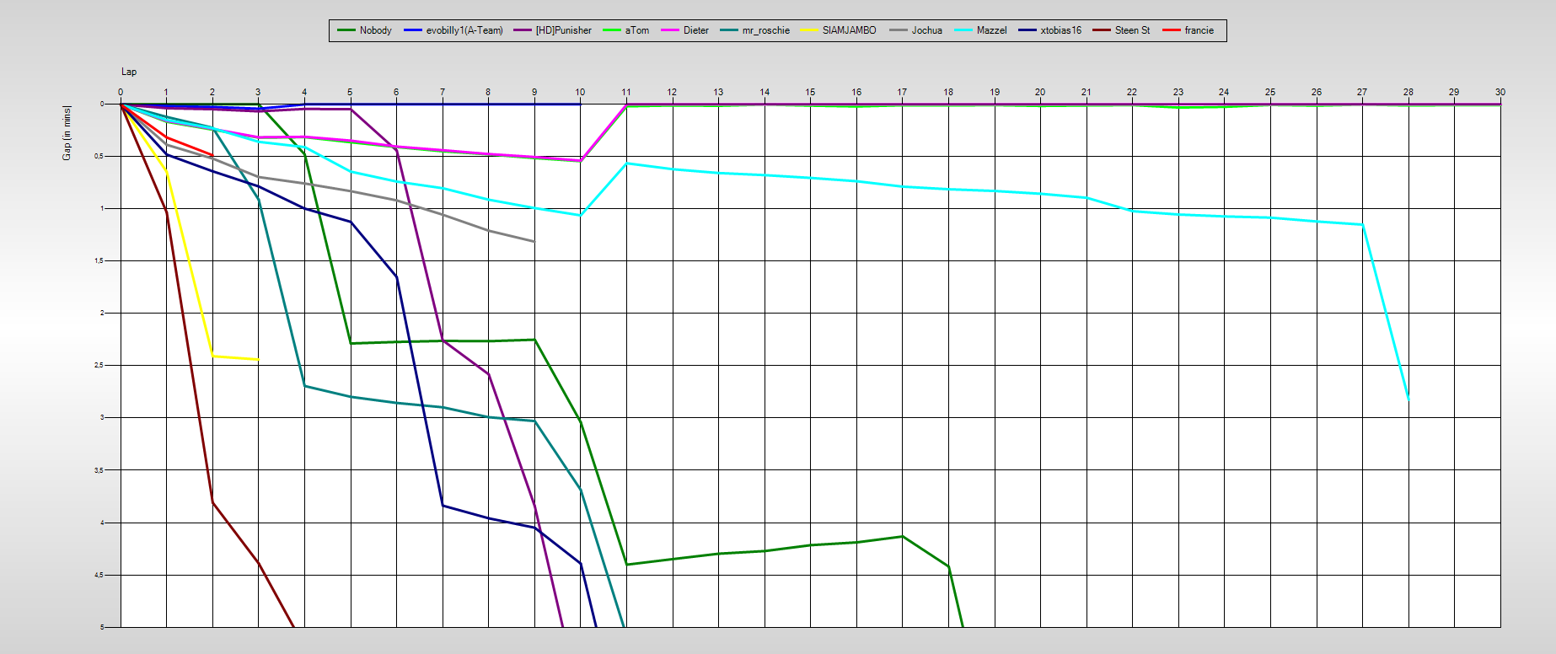Select the lap 30 axis label
The image size is (1556, 654).
click(1500, 92)
